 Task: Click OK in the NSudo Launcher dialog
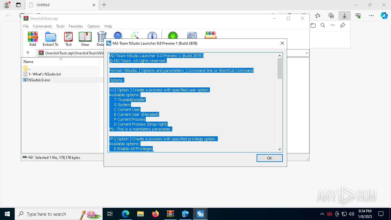pyautogui.click(x=269, y=158)
